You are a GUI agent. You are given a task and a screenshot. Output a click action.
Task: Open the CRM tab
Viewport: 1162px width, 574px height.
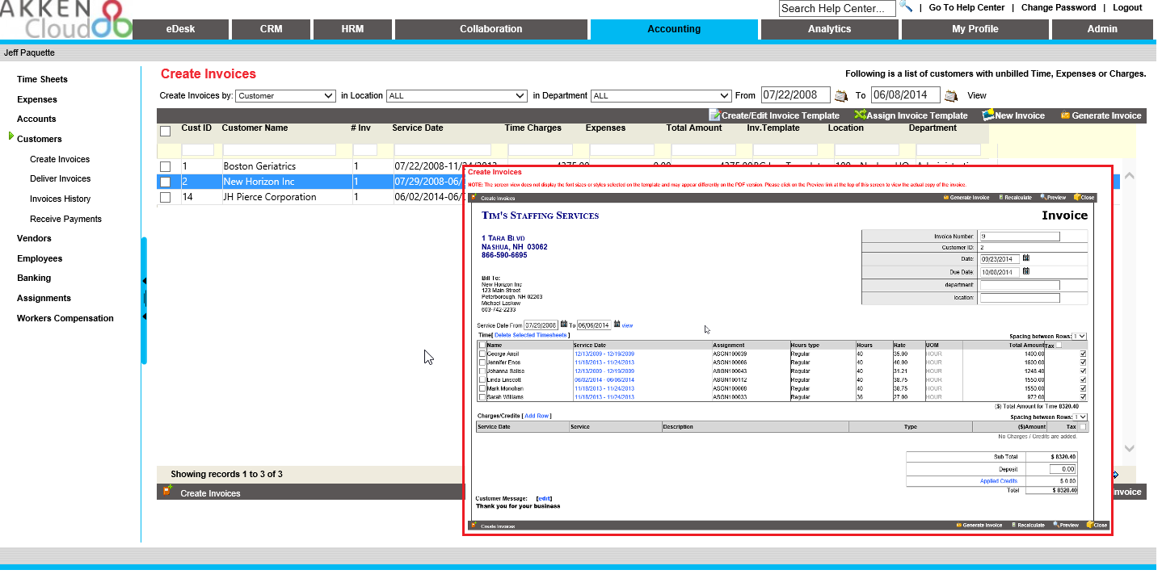272,29
